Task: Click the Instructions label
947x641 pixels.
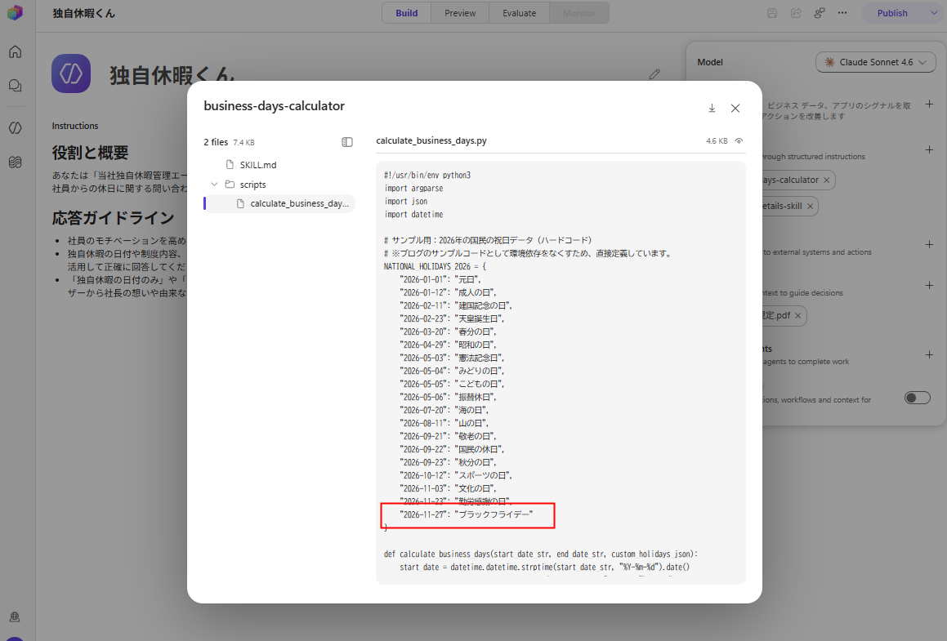Action: (75, 126)
